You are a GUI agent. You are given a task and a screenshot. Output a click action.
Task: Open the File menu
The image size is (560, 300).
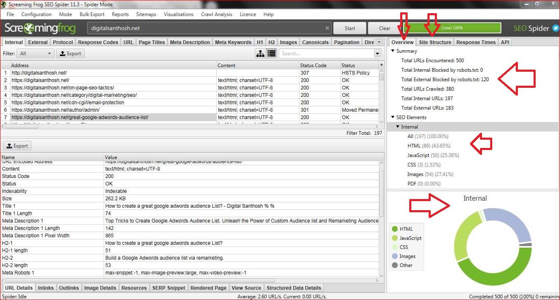pos(10,14)
